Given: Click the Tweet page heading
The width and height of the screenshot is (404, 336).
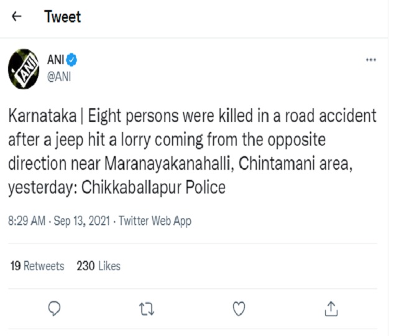Looking at the screenshot, I should (x=62, y=17).
